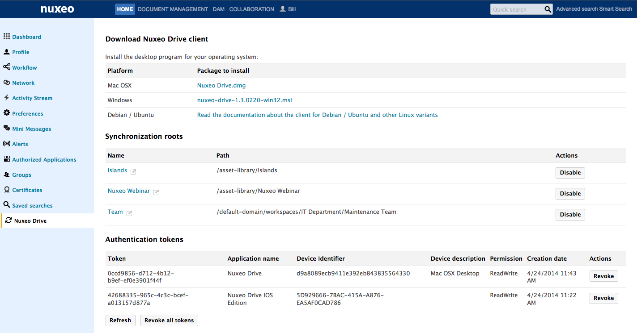The image size is (637, 333).
Task: Click the Quick search magnifier icon
Action: point(548,9)
